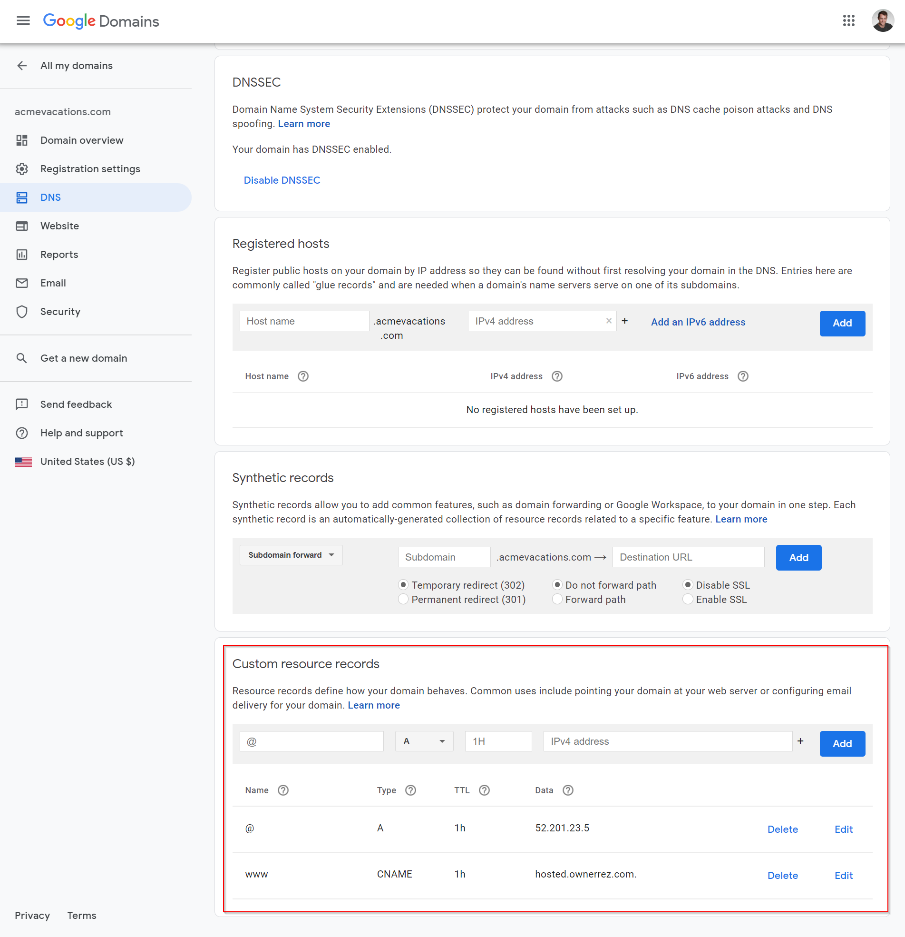Open DNSSEC Learn more link
Screen dimensions: 905x937
pos(304,124)
